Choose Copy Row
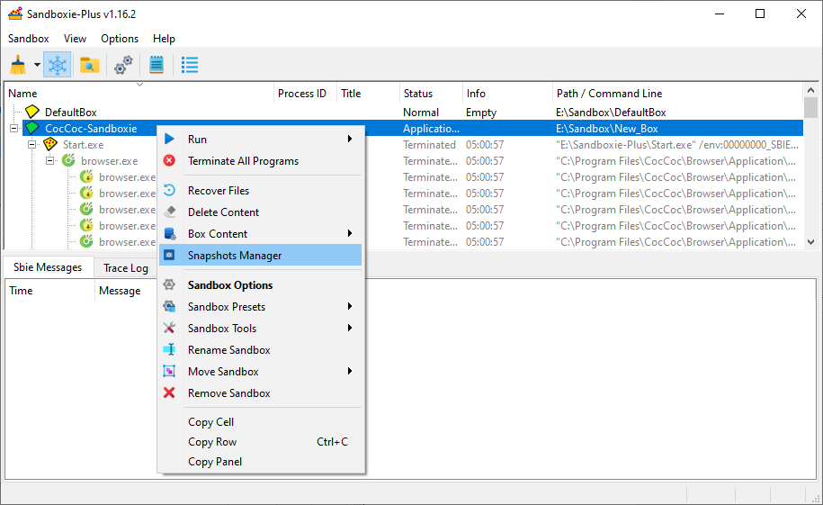 point(261,442)
